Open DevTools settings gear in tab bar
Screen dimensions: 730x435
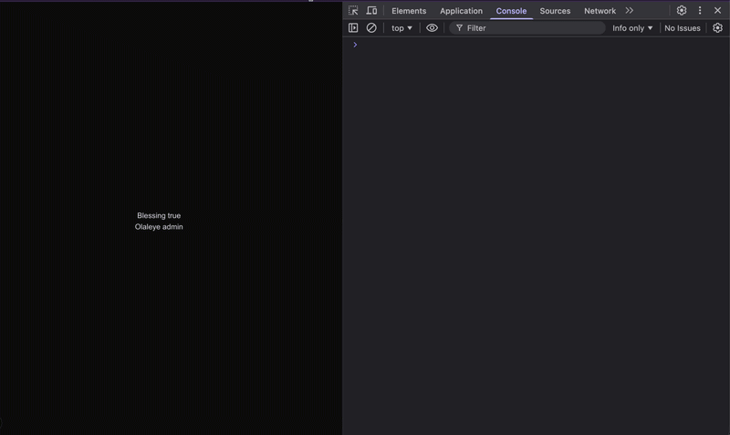(682, 10)
